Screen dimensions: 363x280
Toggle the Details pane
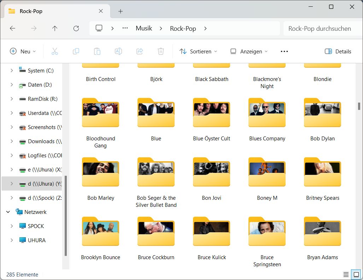pyautogui.click(x=338, y=51)
